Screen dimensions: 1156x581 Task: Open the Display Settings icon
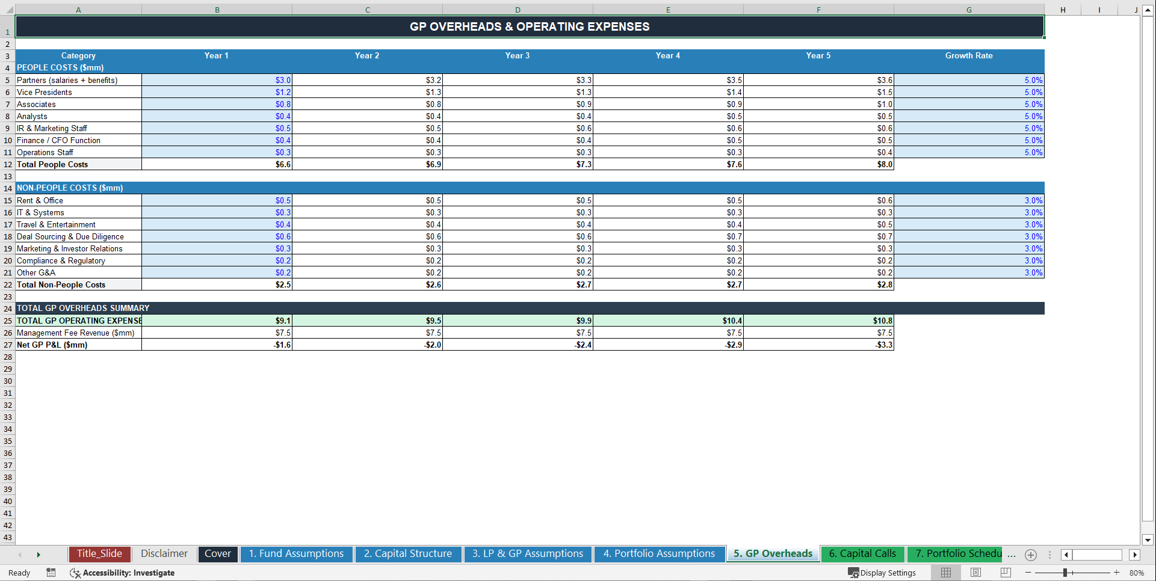882,573
